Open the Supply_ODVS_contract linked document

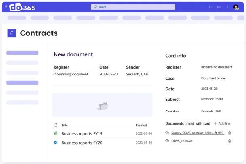coord(197,133)
